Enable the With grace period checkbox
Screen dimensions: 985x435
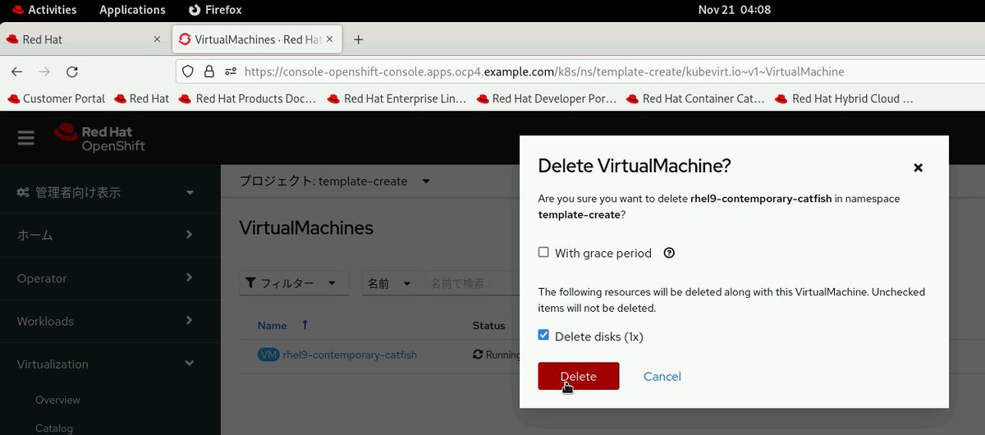click(543, 252)
